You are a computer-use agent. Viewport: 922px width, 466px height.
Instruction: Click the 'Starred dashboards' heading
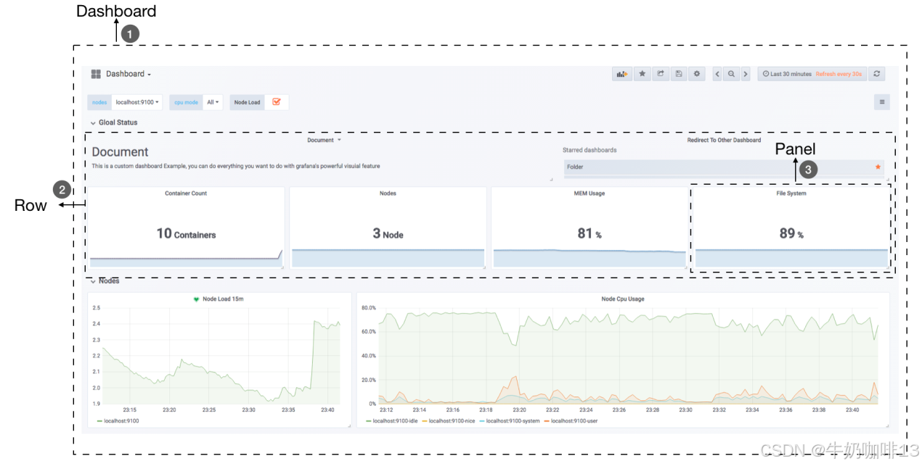(x=589, y=150)
